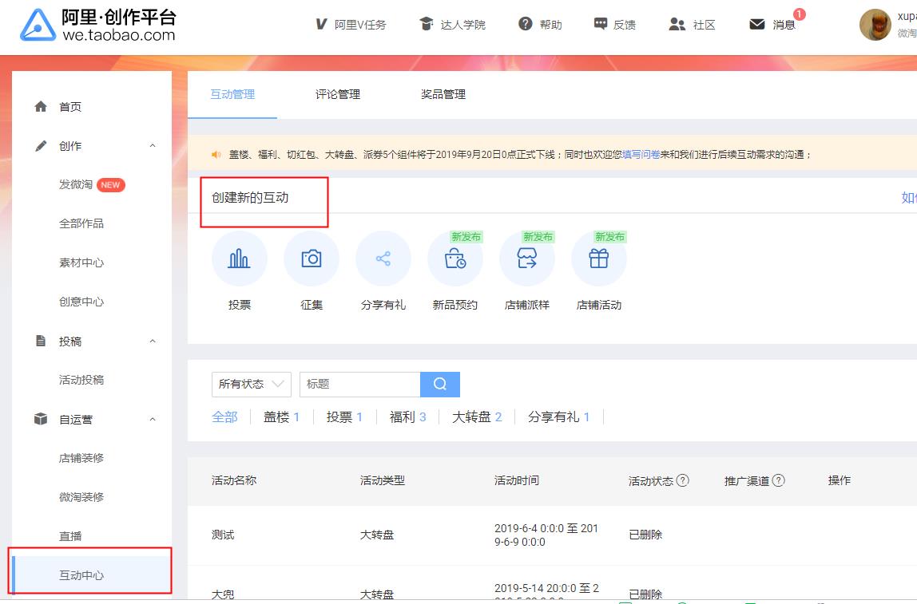Collapse the 投稿 sidebar section
Screen dimensions: 917x604
click(153, 341)
